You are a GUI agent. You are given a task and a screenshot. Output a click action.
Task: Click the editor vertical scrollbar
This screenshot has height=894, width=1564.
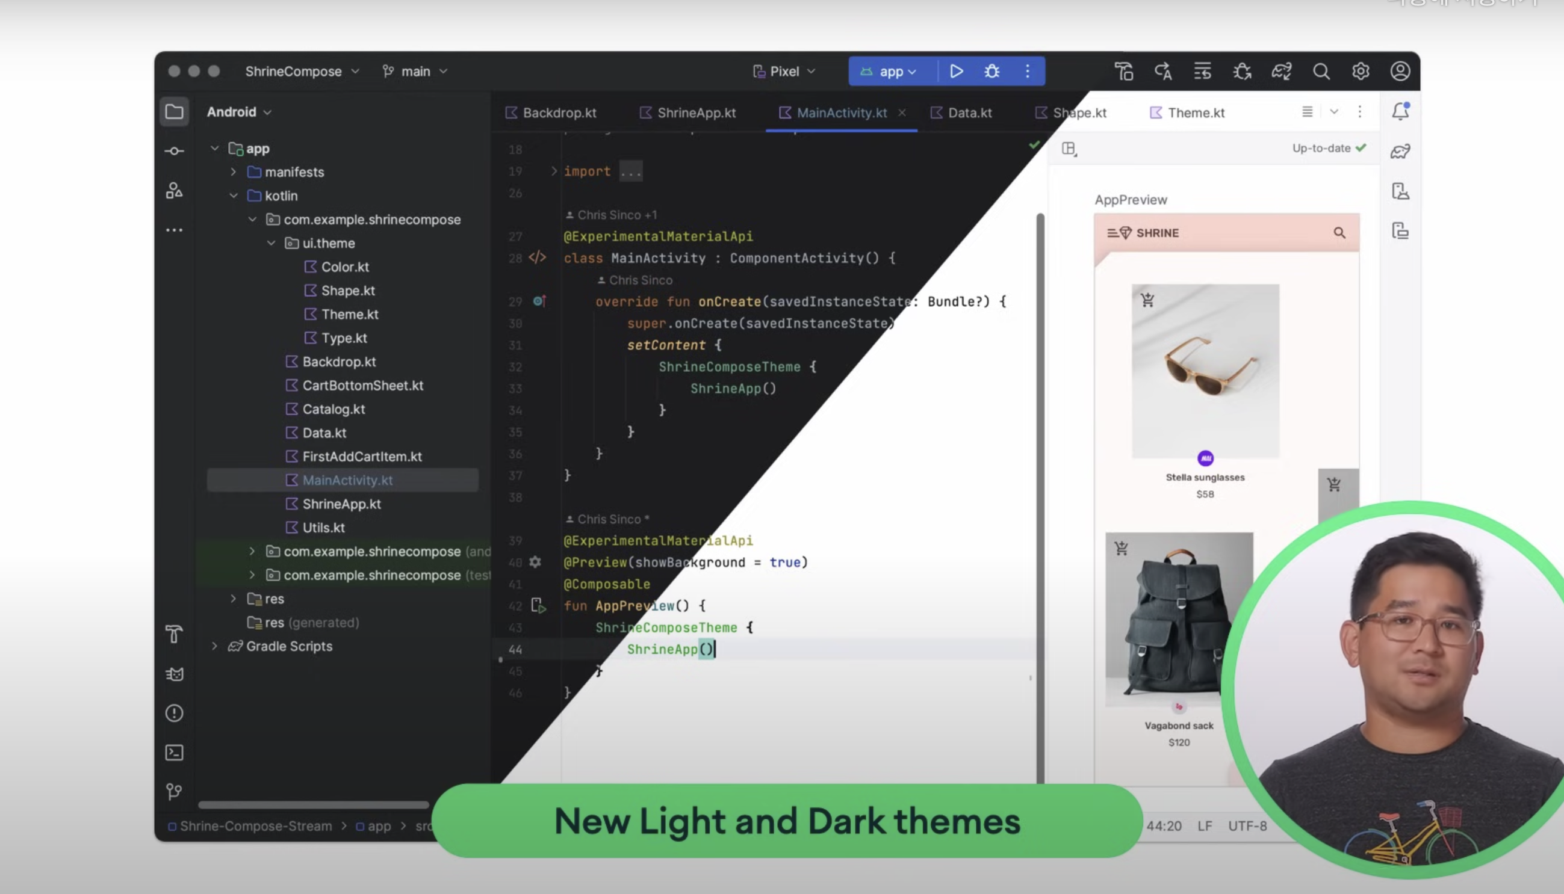pos(1040,498)
